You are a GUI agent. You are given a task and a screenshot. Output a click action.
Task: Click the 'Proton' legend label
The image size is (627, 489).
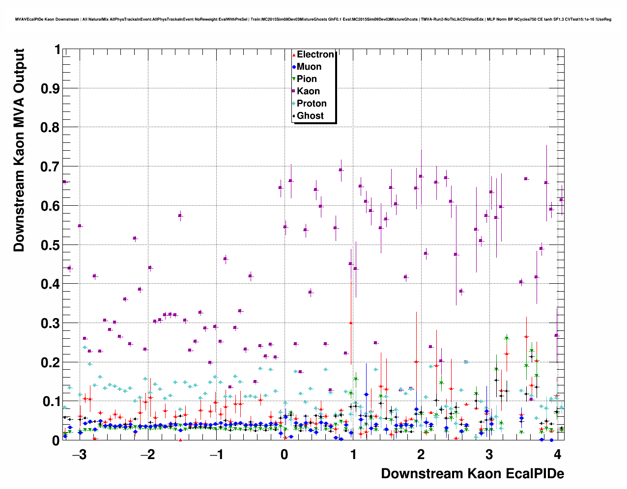pos(312,104)
